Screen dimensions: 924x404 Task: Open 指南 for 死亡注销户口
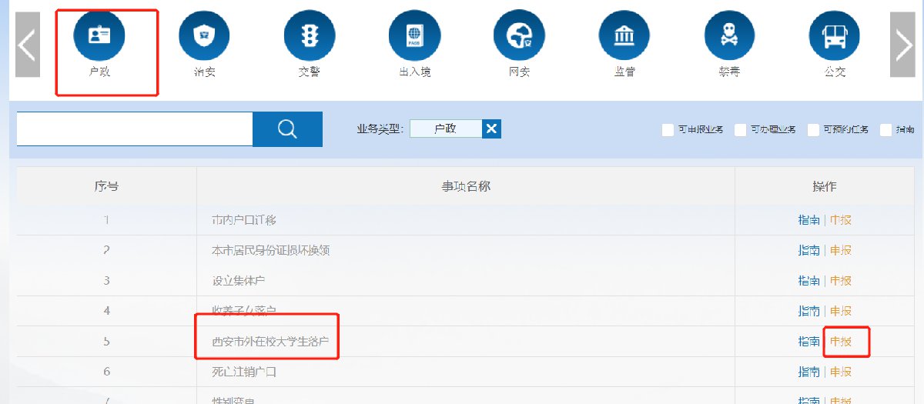(808, 372)
